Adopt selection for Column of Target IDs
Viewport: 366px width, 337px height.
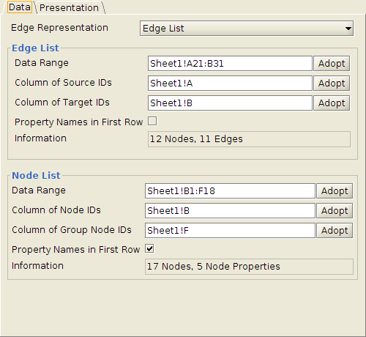332,103
